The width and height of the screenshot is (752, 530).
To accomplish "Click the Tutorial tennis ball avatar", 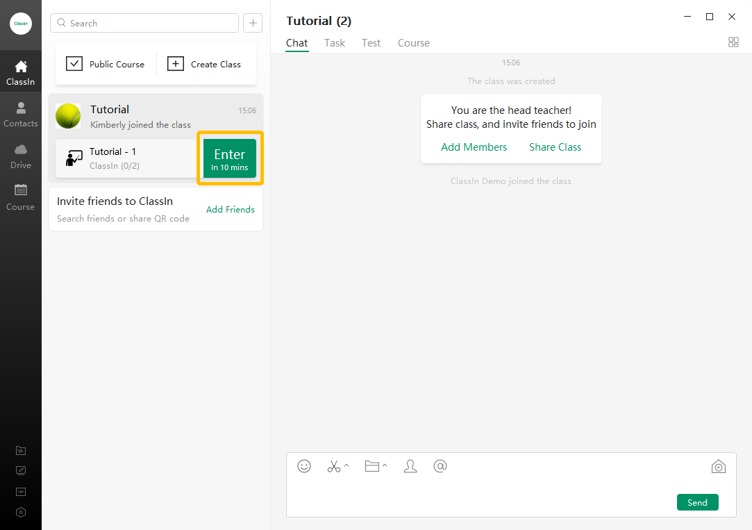I will point(68,116).
